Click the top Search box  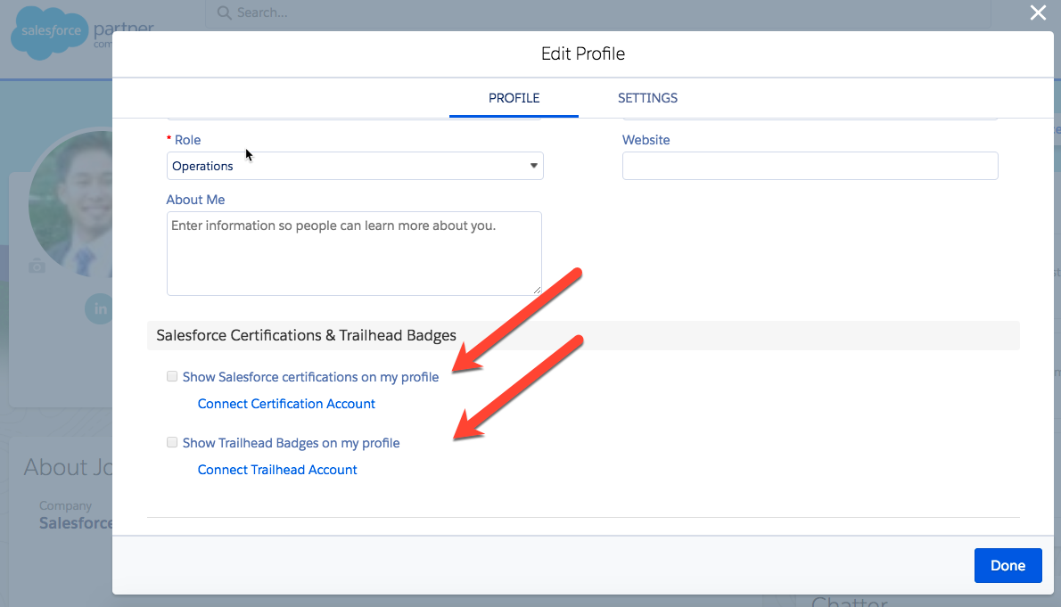(597, 13)
